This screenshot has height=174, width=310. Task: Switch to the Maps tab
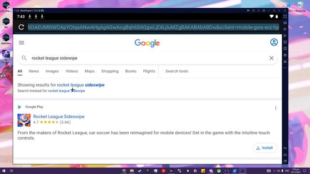tap(90, 71)
